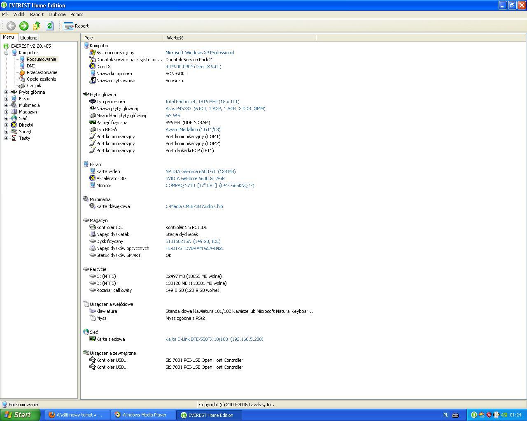Click the C-Media CMI8738 Audio Chip link
This screenshot has width=527, height=421.
(194, 206)
